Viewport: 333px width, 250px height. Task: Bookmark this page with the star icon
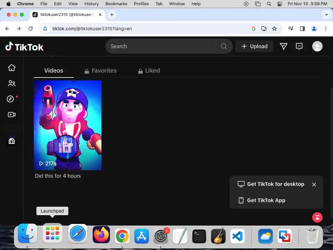pos(274,29)
